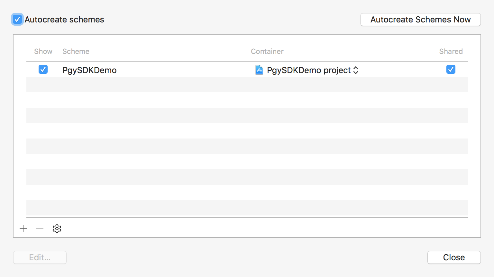Viewport: 494px width, 277px height.
Task: Toggle the Autocreate schemes checkbox
Action: pyautogui.click(x=17, y=20)
